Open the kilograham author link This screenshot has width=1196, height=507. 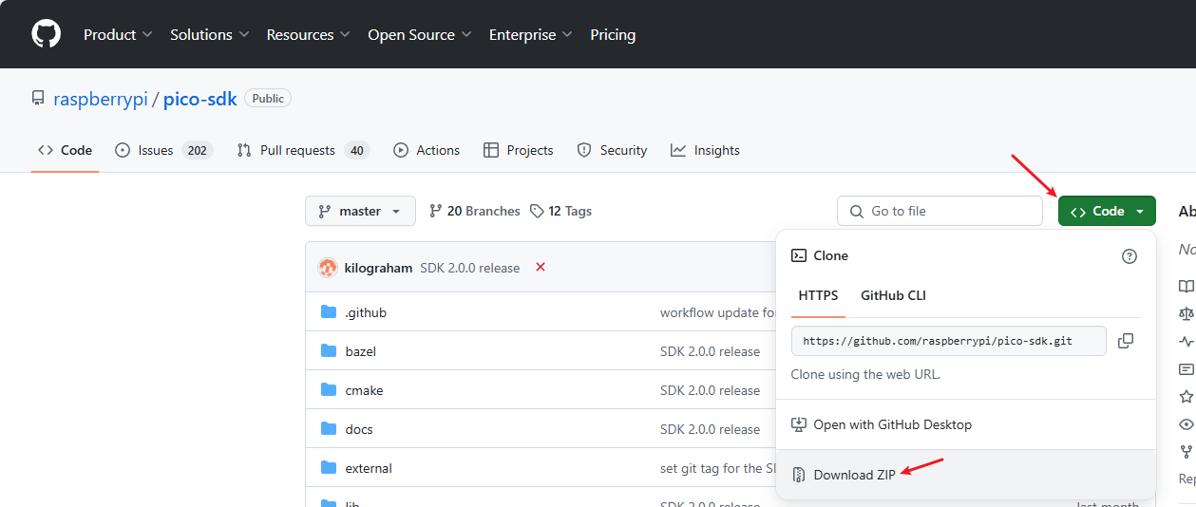tap(378, 268)
